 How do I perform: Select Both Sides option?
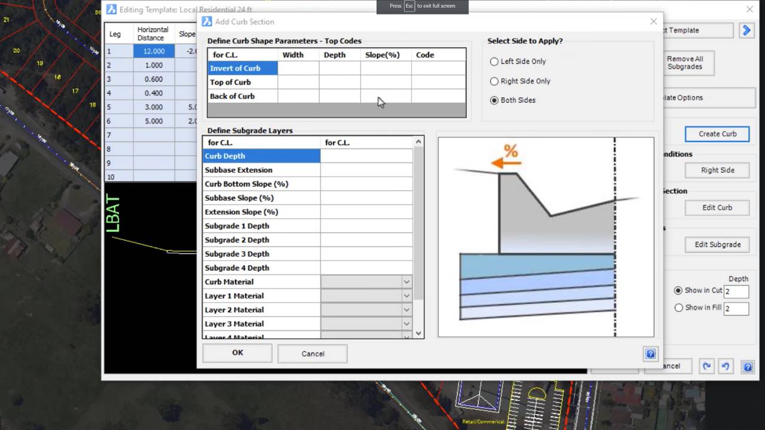tap(513, 100)
